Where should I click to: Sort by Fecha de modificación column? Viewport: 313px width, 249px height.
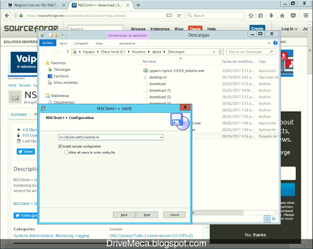pyautogui.click(x=238, y=61)
